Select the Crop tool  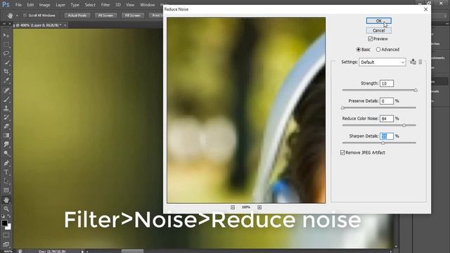6,72
